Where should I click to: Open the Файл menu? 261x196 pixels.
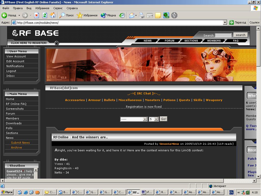6,8
